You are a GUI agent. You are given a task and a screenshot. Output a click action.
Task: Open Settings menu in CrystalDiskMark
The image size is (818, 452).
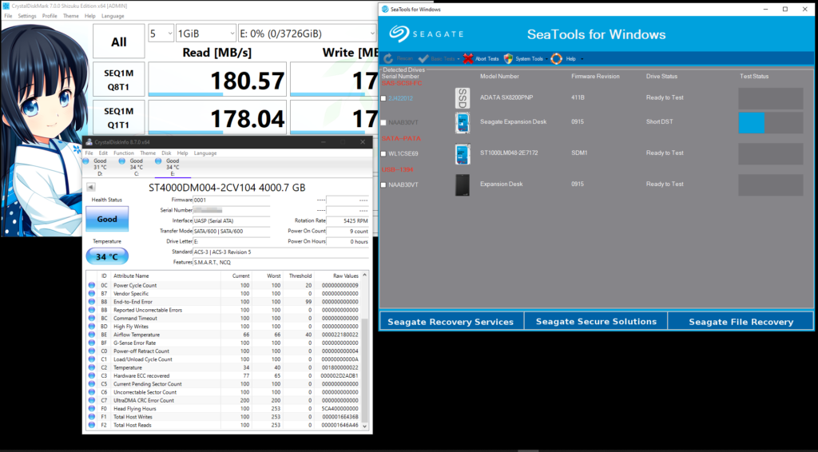tap(27, 16)
